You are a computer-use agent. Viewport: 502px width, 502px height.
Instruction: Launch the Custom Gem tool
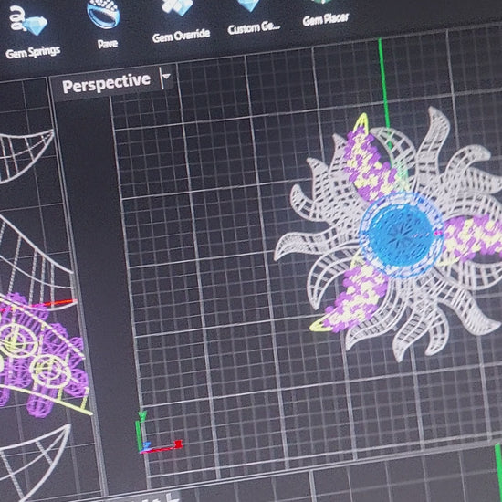pyautogui.click(x=253, y=16)
